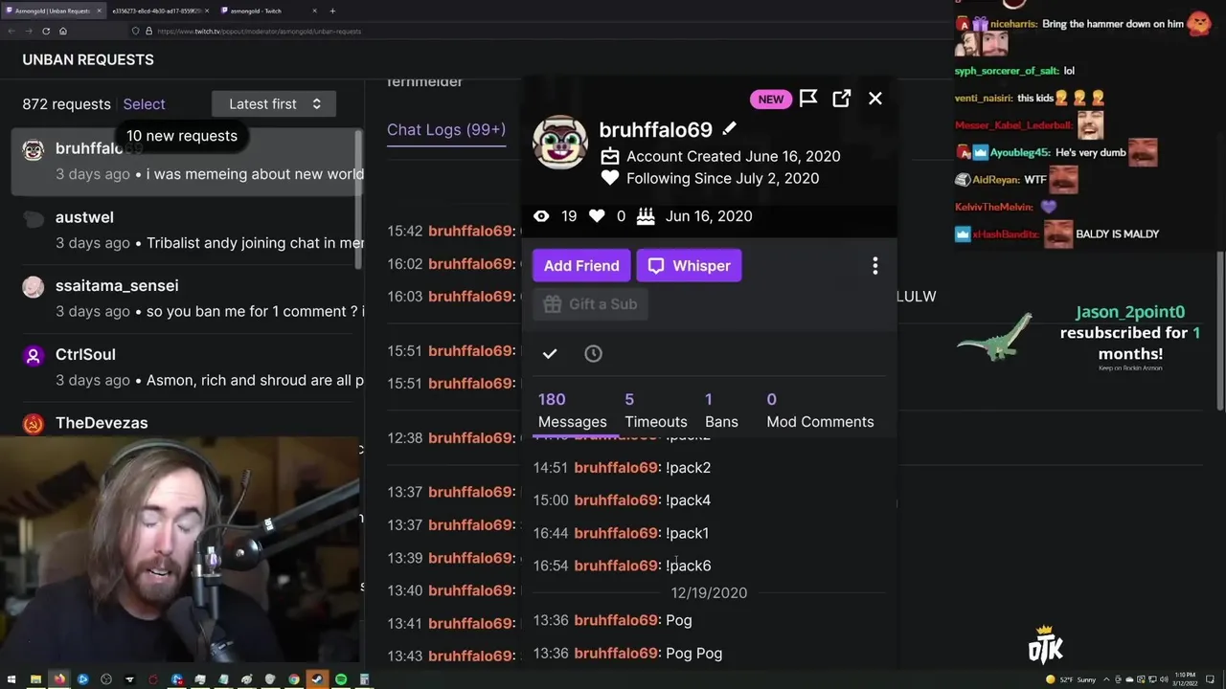Send a Whisper to bruhffalo69

click(x=689, y=266)
